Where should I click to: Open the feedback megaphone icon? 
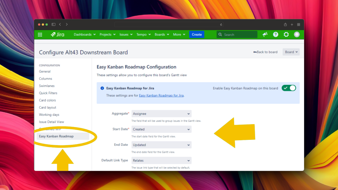pos(265,35)
